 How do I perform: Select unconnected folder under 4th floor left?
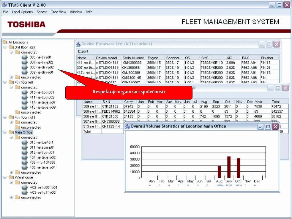[x=31, y=112]
